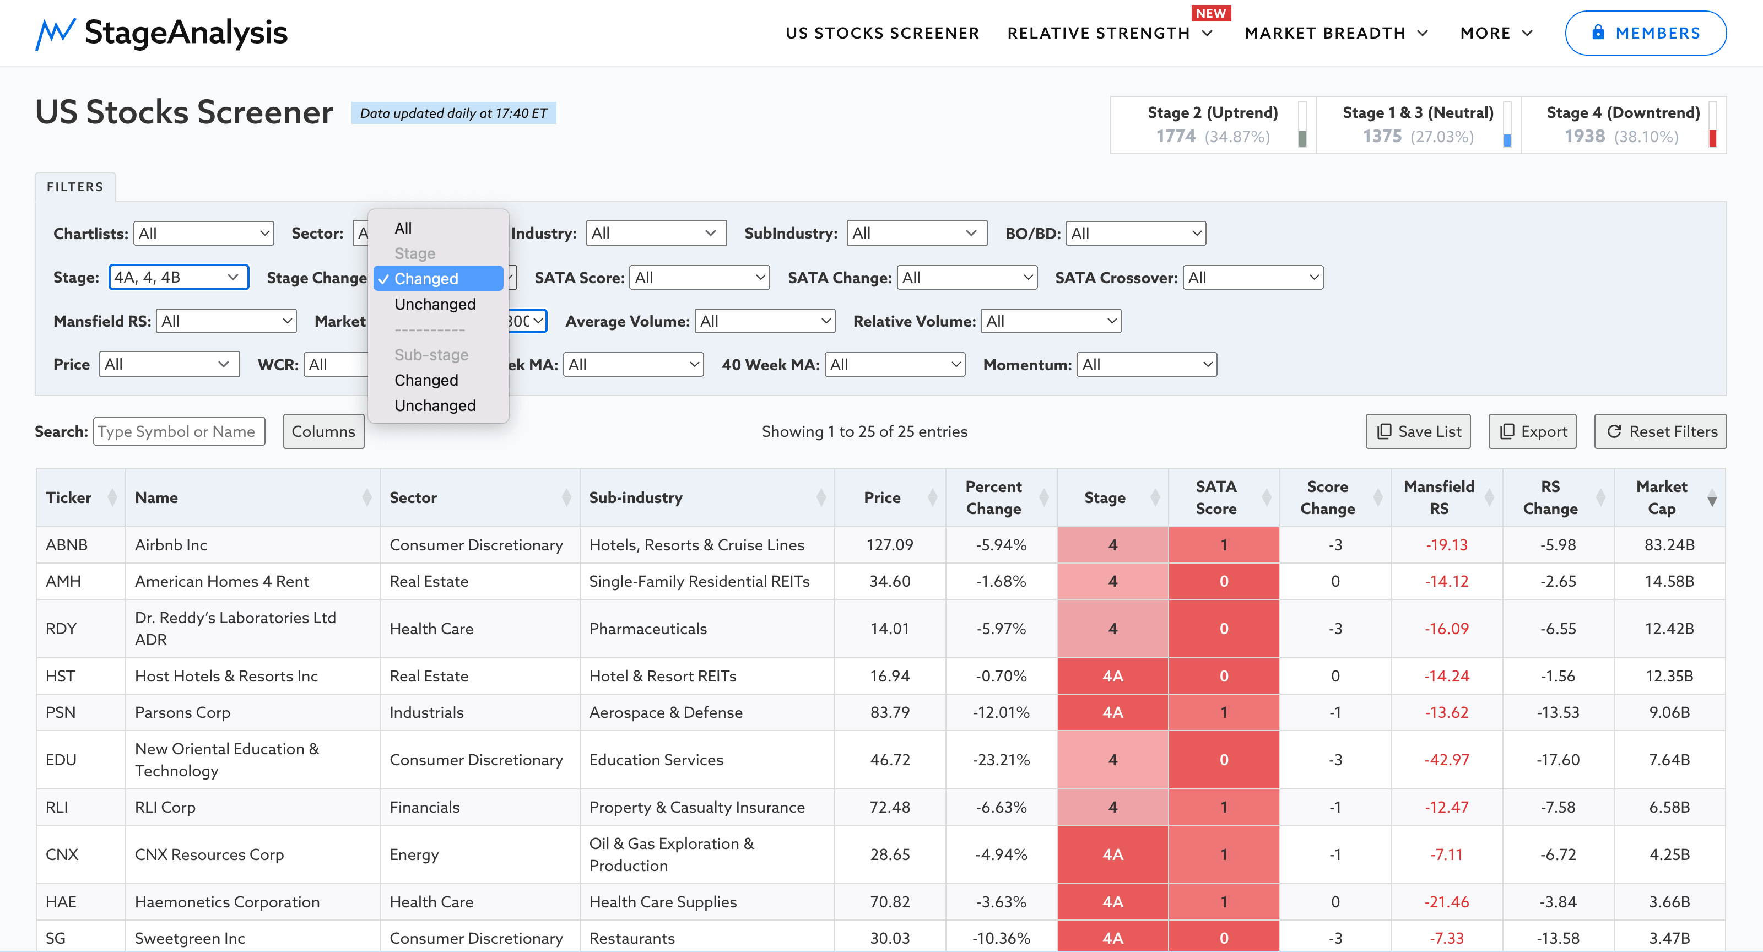Select Unchanged under Stage heading
This screenshot has width=1763, height=952.
(438, 304)
